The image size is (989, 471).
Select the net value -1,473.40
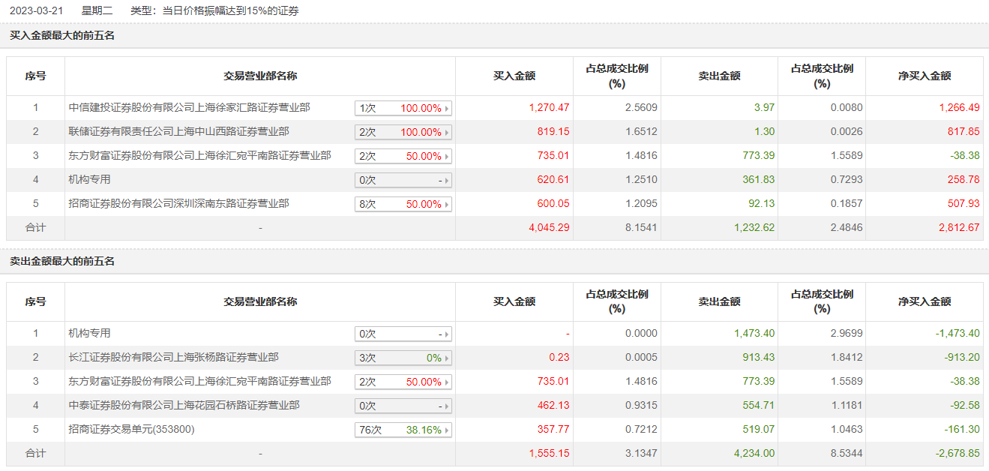pos(958,334)
